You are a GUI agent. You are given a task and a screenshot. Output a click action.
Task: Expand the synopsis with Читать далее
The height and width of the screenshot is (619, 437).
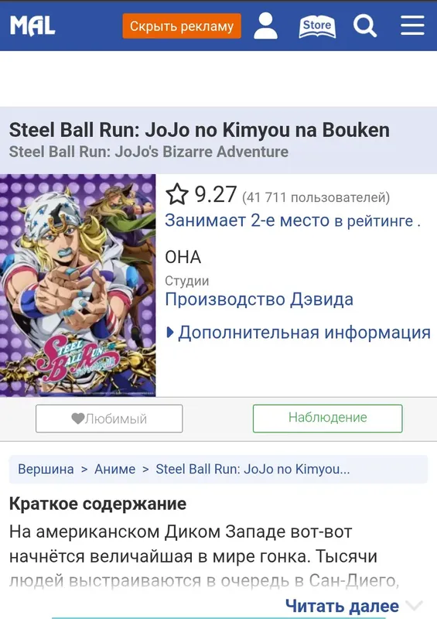(x=342, y=606)
